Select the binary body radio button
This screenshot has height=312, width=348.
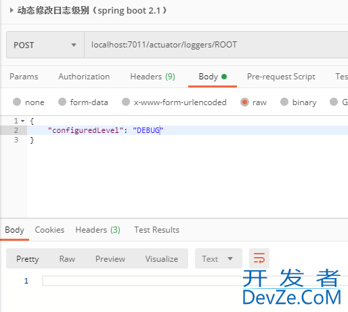[284, 102]
